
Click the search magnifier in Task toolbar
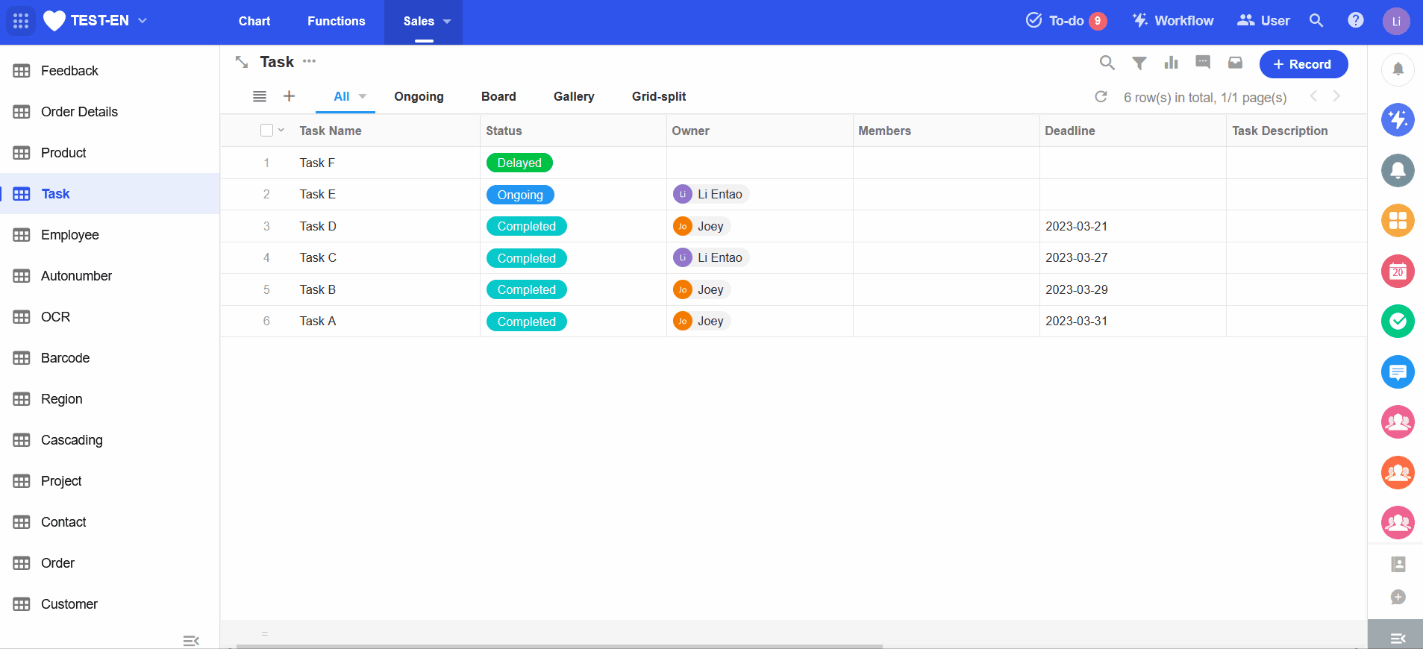(1107, 63)
